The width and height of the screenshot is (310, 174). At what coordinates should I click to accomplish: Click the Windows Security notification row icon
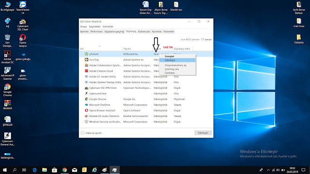pos(86,122)
